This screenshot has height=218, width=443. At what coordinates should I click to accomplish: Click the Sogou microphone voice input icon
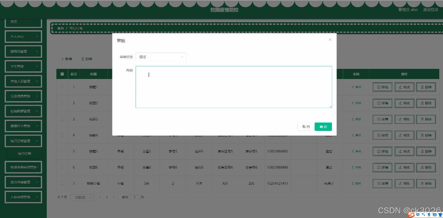(x=429, y=215)
